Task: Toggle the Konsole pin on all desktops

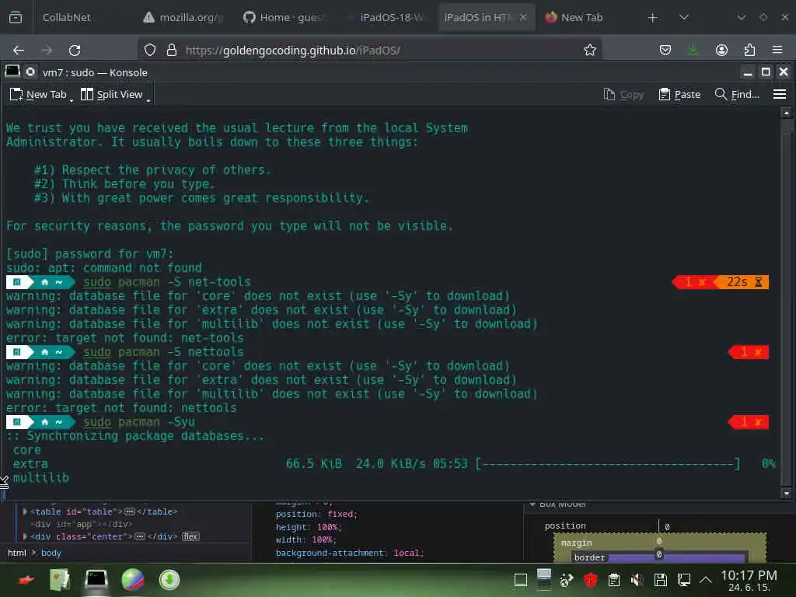Action: pyautogui.click(x=31, y=72)
